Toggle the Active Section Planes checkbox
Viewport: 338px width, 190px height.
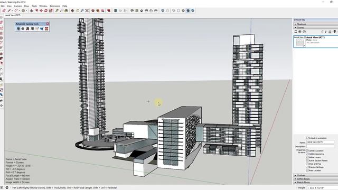(x=307, y=160)
